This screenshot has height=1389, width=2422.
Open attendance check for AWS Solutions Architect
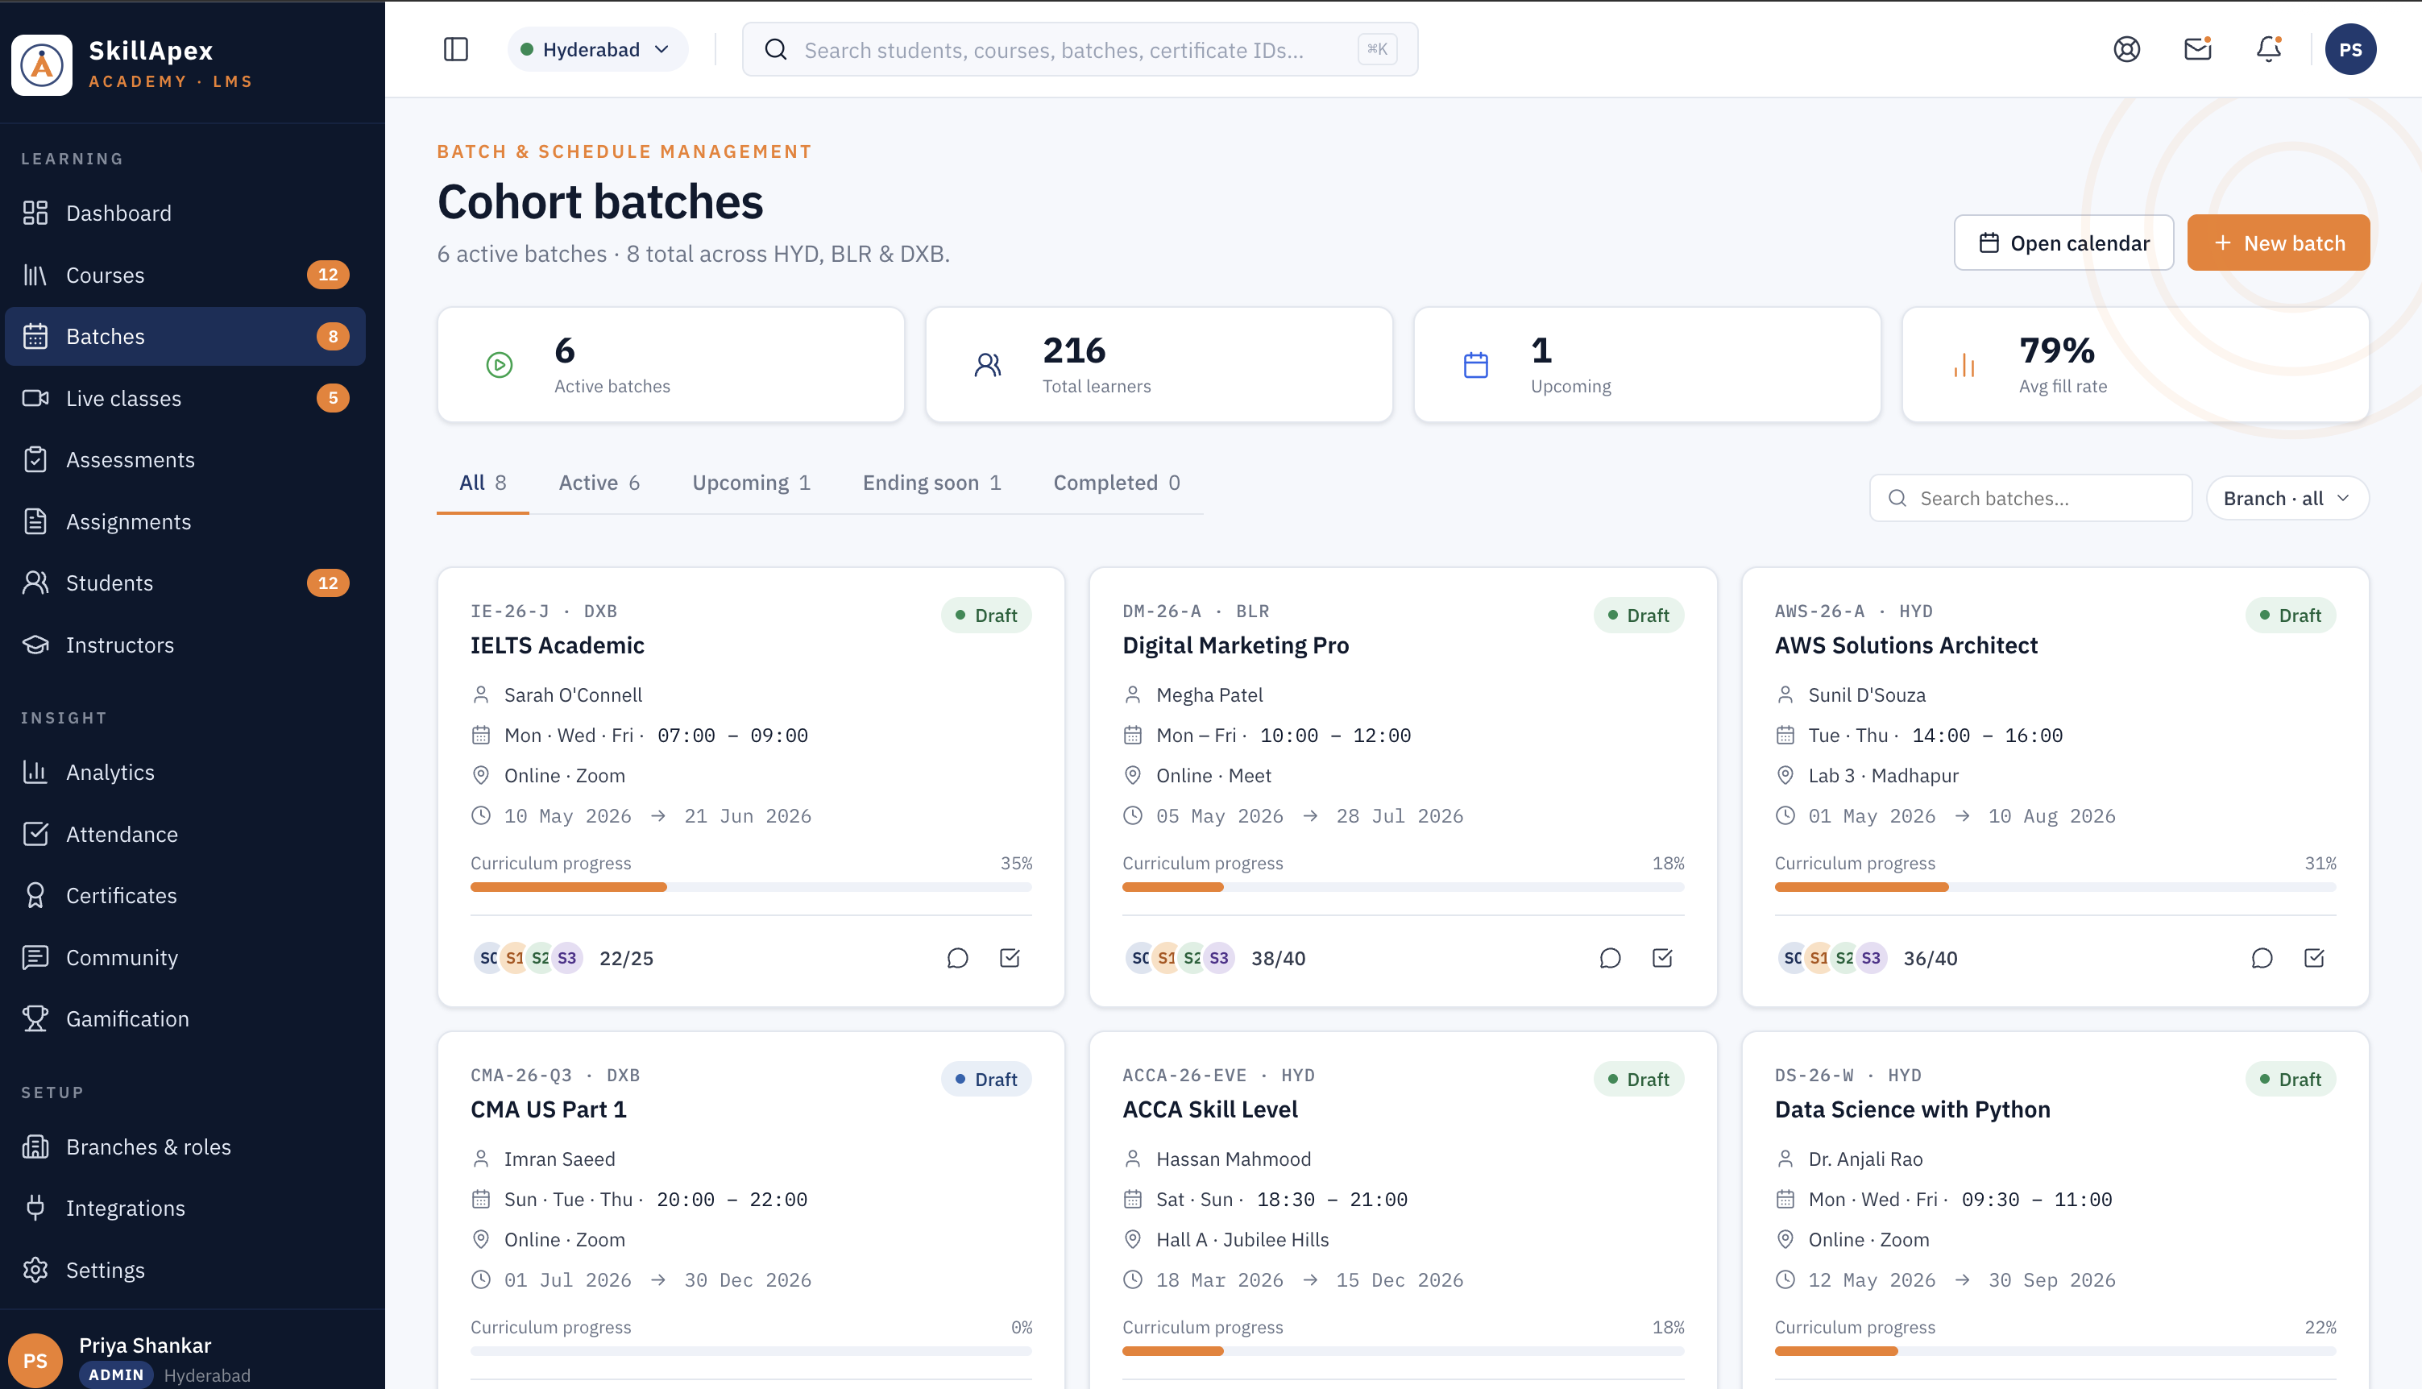pos(2313,958)
